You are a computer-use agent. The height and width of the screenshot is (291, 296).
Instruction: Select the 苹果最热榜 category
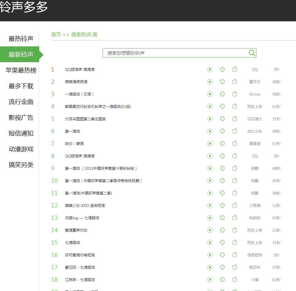20,71
